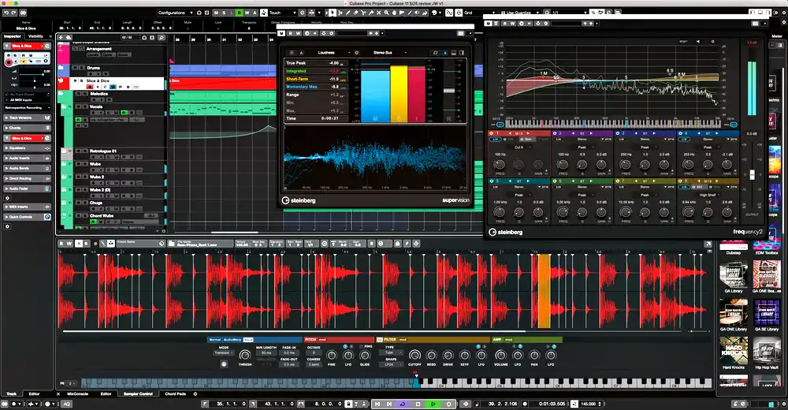Adjust the Inspector track volume slider

[x=32, y=74]
